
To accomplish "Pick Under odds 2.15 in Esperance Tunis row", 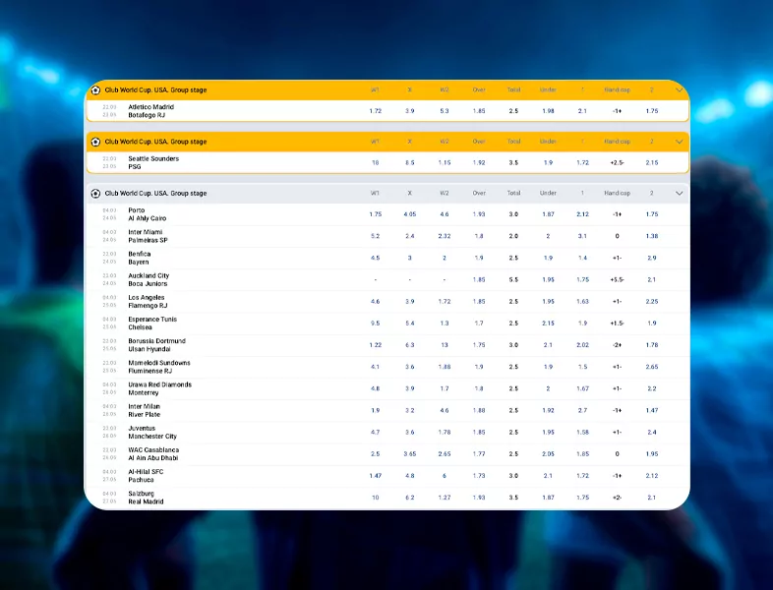I will point(548,324).
